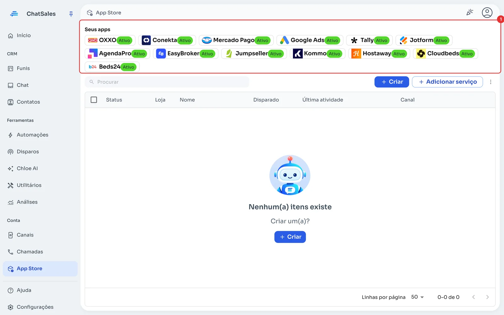Open the Cloudbeds app chip

click(445, 54)
